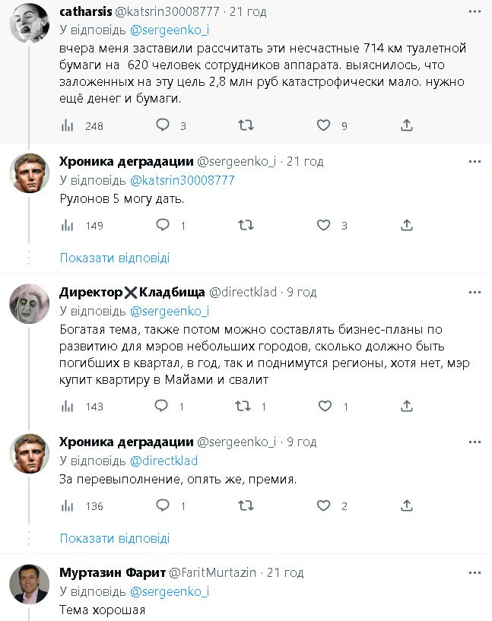Screen dimensions: 492x621
Task: Show replies under "Рулонов 5 могу дать"
Action: 114,258
